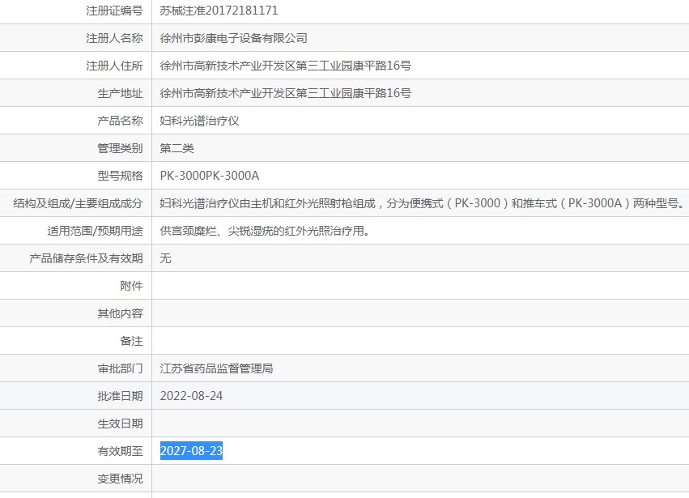This screenshot has width=689, height=498.
Task: Click the address value in 注册人住所 row
Action: click(286, 66)
